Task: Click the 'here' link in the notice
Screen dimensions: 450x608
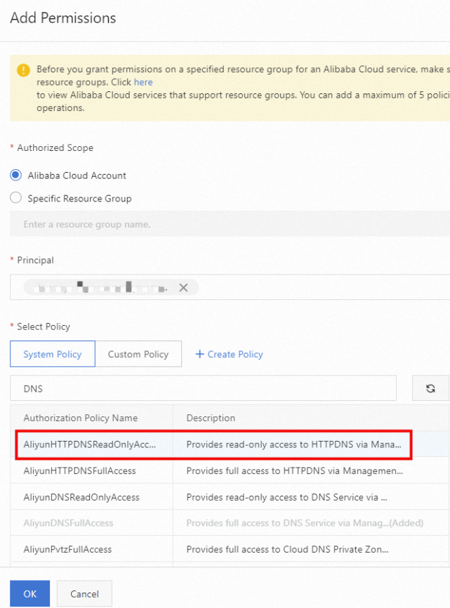Action: click(x=143, y=82)
